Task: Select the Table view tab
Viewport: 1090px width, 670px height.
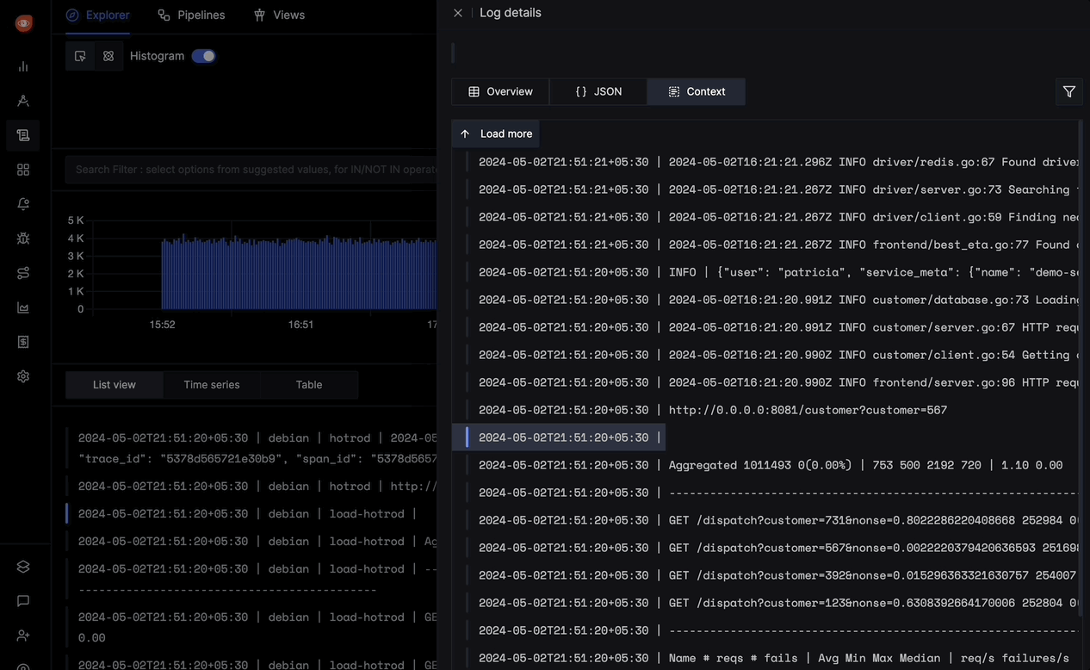Action: [309, 385]
